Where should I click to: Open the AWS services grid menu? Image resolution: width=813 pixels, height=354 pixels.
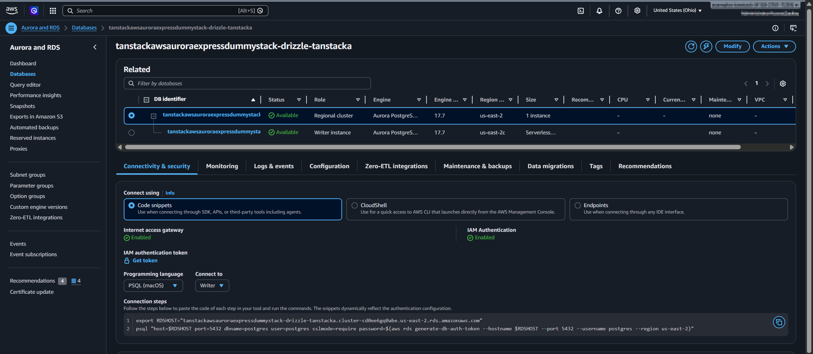coord(53,10)
